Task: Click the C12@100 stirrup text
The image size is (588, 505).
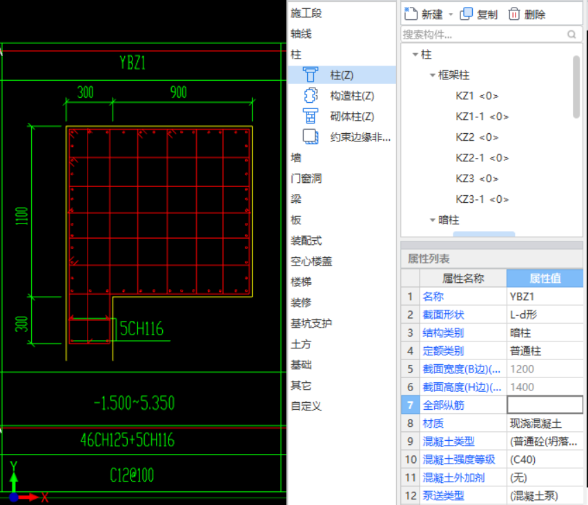Action: coord(132,475)
